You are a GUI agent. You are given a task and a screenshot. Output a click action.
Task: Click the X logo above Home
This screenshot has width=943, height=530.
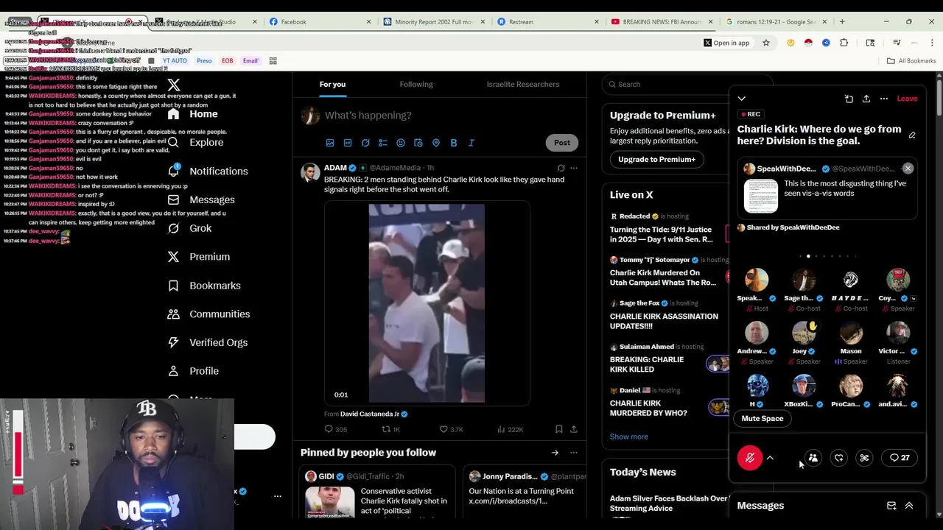[x=173, y=85]
